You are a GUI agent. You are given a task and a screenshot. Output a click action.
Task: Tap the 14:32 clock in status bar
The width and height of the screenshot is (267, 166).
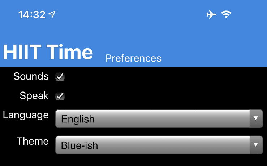pyautogui.click(x=32, y=14)
